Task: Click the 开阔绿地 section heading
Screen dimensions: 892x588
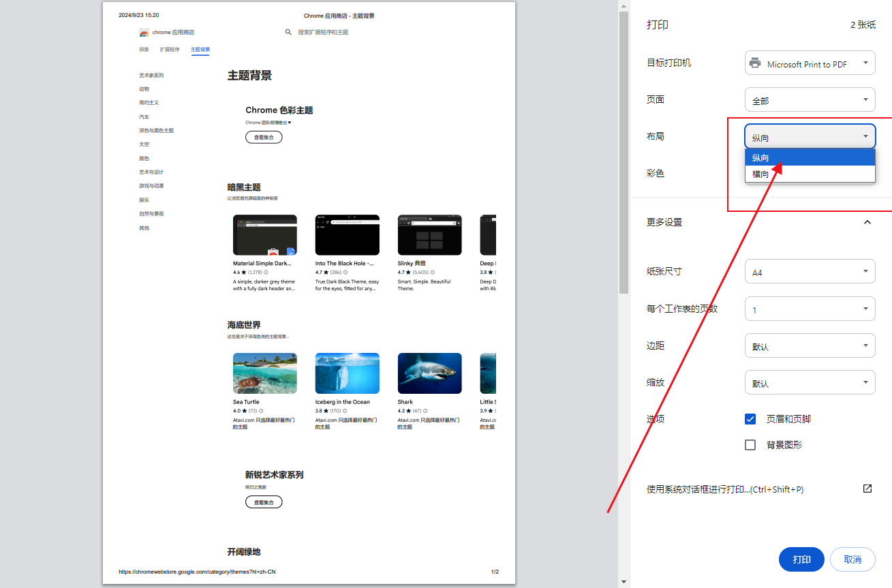Action: (x=244, y=552)
